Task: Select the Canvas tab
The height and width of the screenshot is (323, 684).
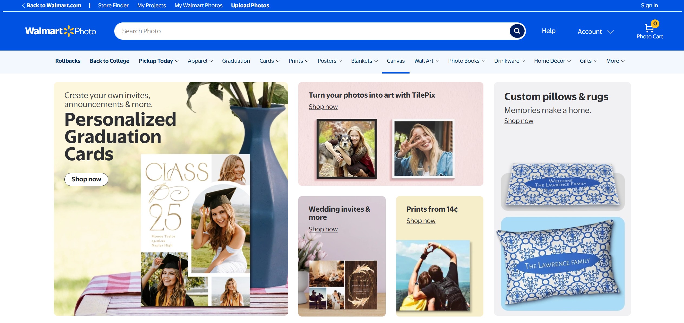Action: click(395, 61)
